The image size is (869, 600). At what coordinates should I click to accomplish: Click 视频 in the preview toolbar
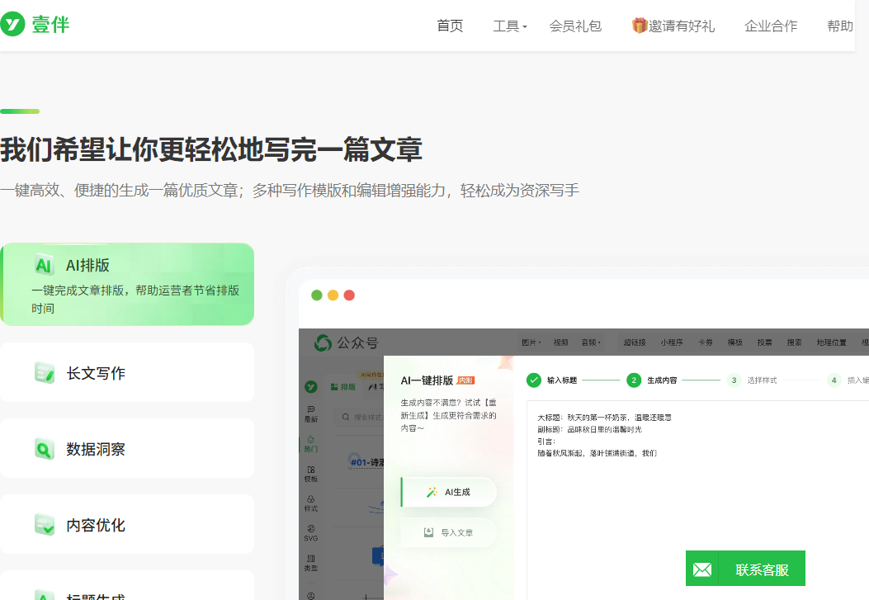click(561, 343)
